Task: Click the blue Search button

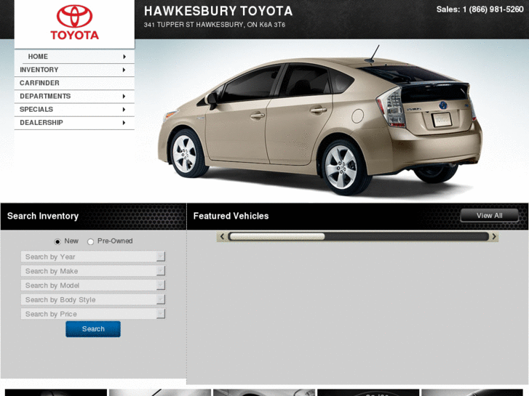Action: (93, 329)
